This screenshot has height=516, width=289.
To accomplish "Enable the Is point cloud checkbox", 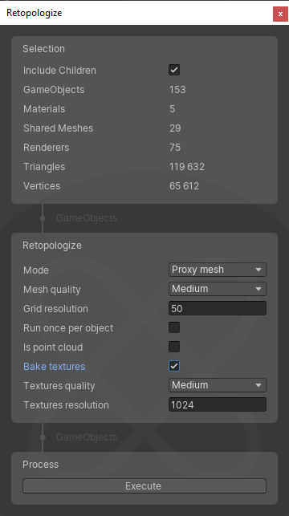I will pyautogui.click(x=174, y=347).
